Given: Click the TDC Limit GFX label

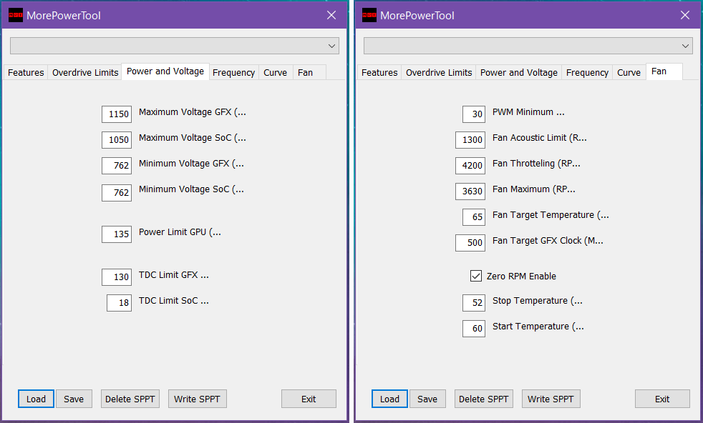Looking at the screenshot, I should tap(174, 275).
